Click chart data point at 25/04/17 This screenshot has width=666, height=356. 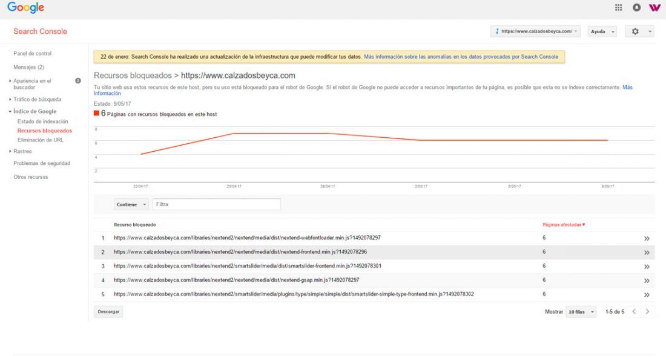click(234, 134)
